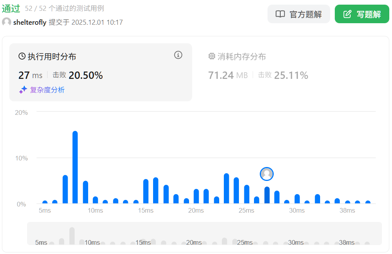Click the blue bar at 23ms
This screenshot has width=392, height=254.
tap(227, 188)
